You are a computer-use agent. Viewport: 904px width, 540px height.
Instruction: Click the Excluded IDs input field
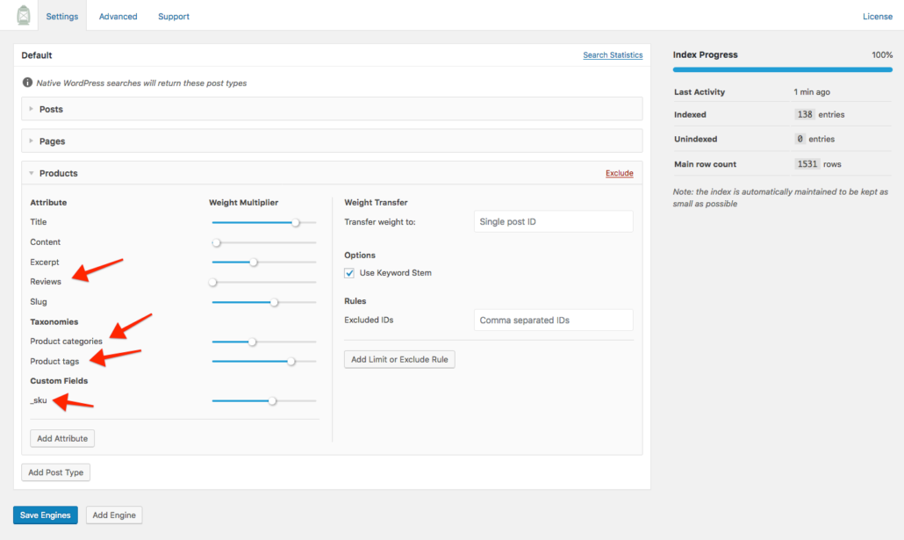553,320
